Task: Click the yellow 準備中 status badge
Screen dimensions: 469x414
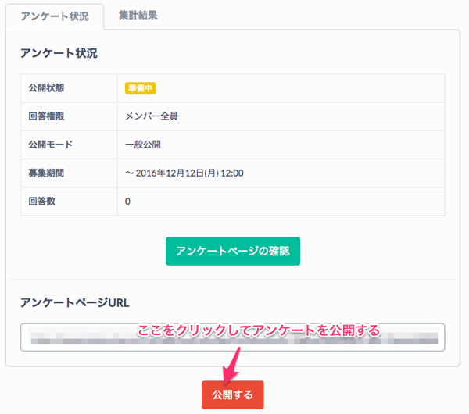Action: [x=141, y=88]
